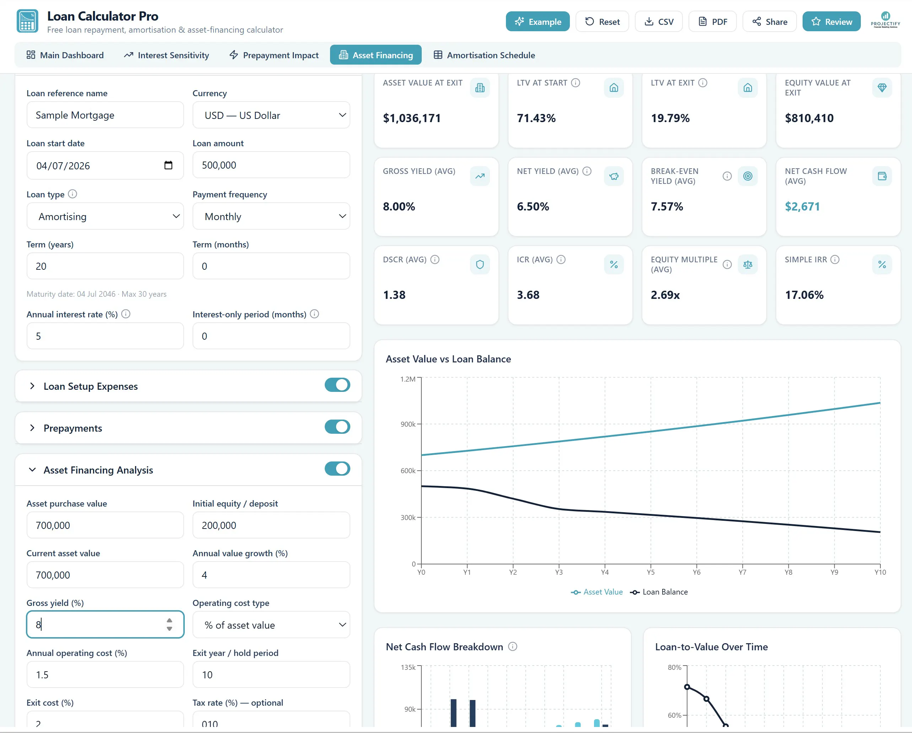Screen dimensions: 912x733
Task: Click the ICR percent icon
Action: tap(614, 264)
